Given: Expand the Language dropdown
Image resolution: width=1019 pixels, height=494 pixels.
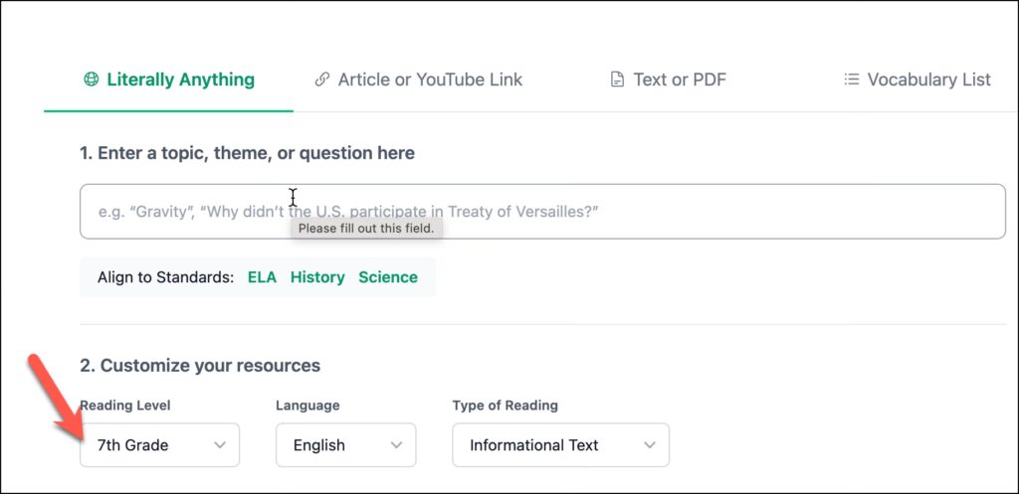Looking at the screenshot, I should (x=345, y=445).
